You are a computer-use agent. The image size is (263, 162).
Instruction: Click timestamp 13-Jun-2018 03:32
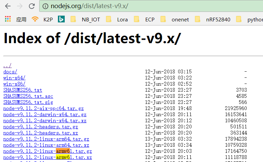pyautogui.click(x=168, y=139)
